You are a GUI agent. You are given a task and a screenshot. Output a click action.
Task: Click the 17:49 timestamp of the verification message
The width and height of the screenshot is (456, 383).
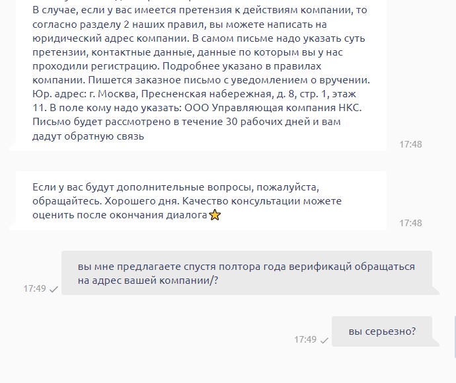pyautogui.click(x=34, y=289)
